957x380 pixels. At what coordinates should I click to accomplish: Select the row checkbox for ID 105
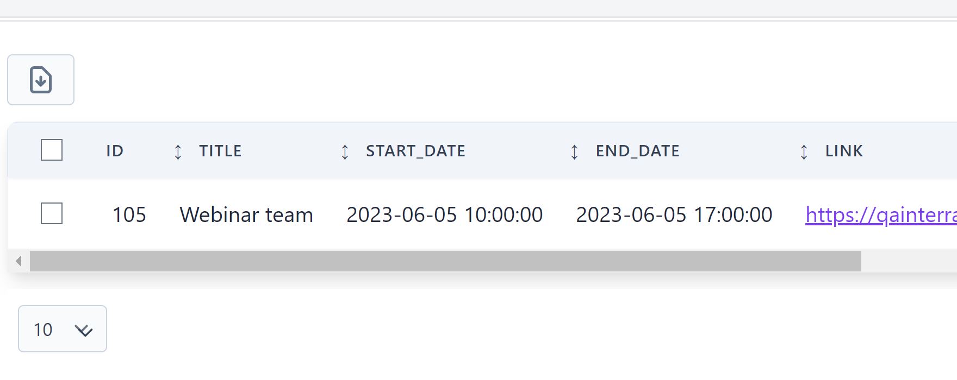52,213
